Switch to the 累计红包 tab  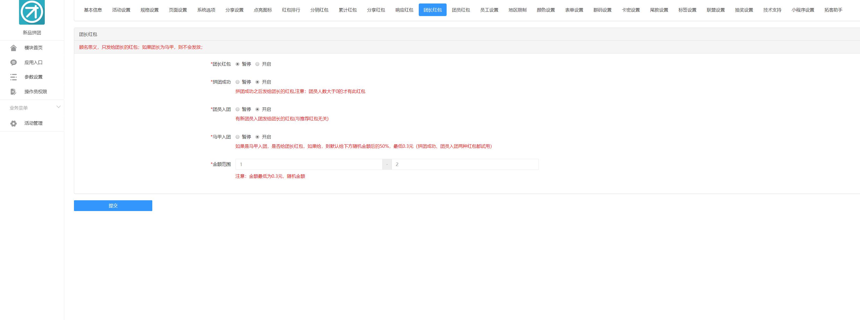(347, 10)
